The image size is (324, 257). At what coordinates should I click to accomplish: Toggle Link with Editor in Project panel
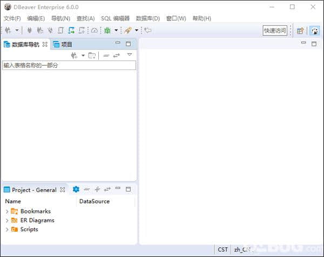tap(107, 189)
